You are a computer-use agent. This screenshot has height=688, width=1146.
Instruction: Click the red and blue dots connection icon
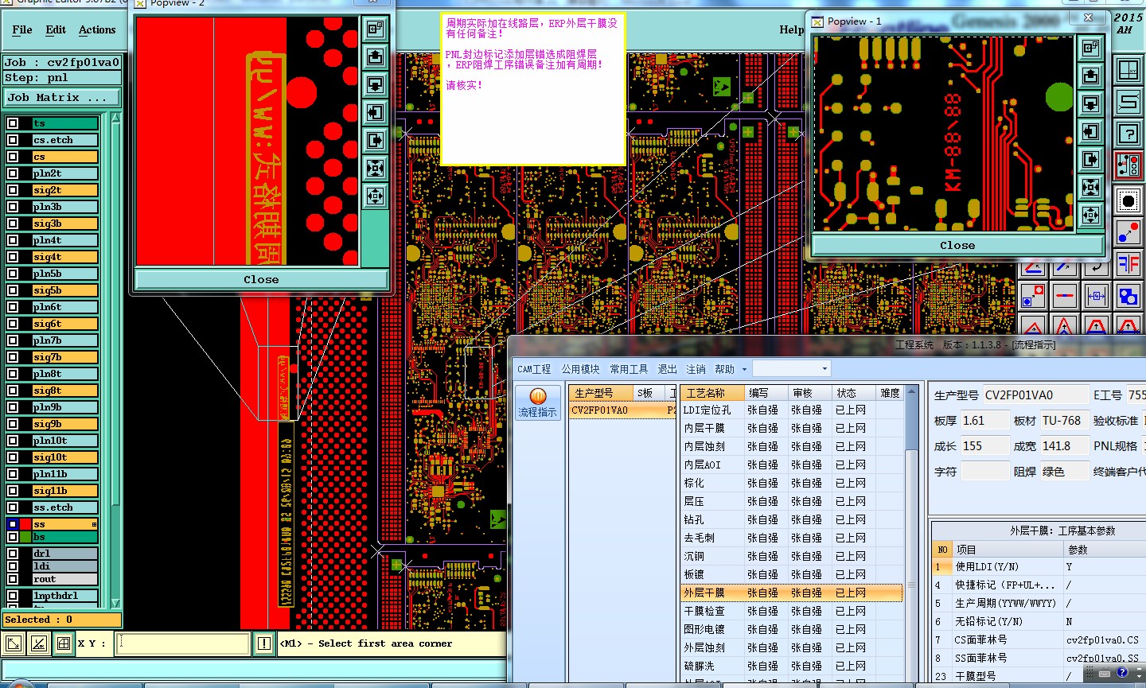point(1128,232)
